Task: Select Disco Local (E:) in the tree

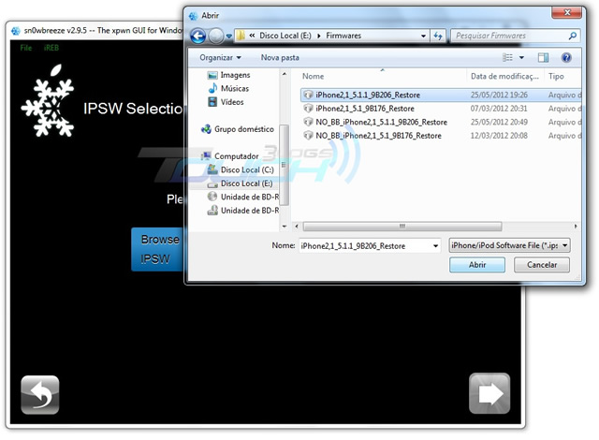Action: pos(240,183)
